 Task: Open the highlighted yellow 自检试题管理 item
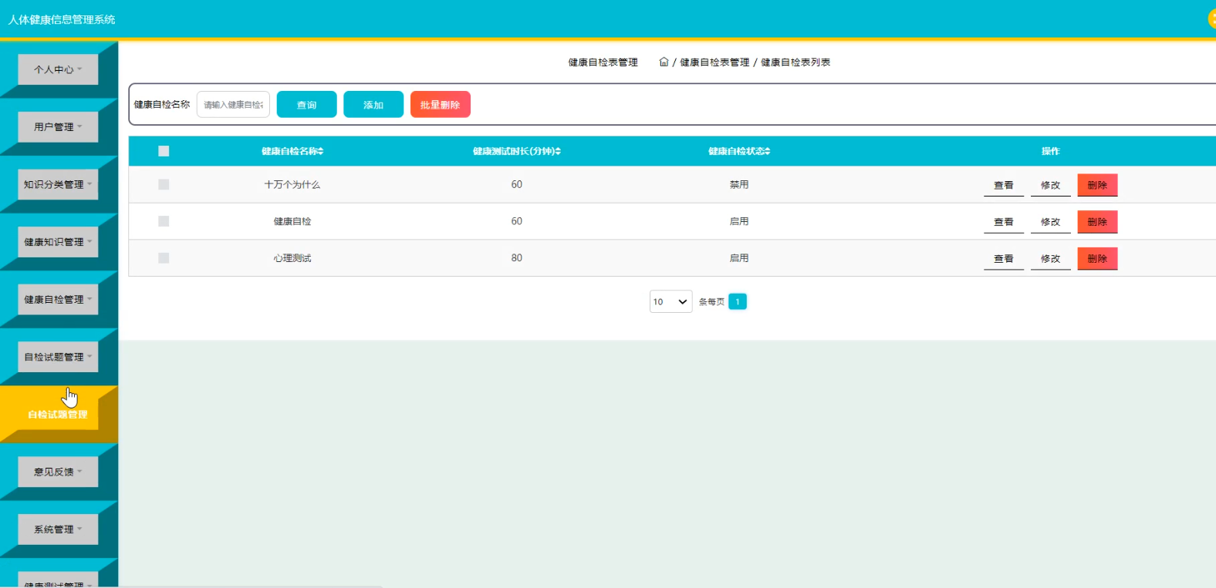tap(58, 415)
